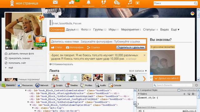Select the Фотографии camera option
The image size is (200, 112).
pos(75,48)
